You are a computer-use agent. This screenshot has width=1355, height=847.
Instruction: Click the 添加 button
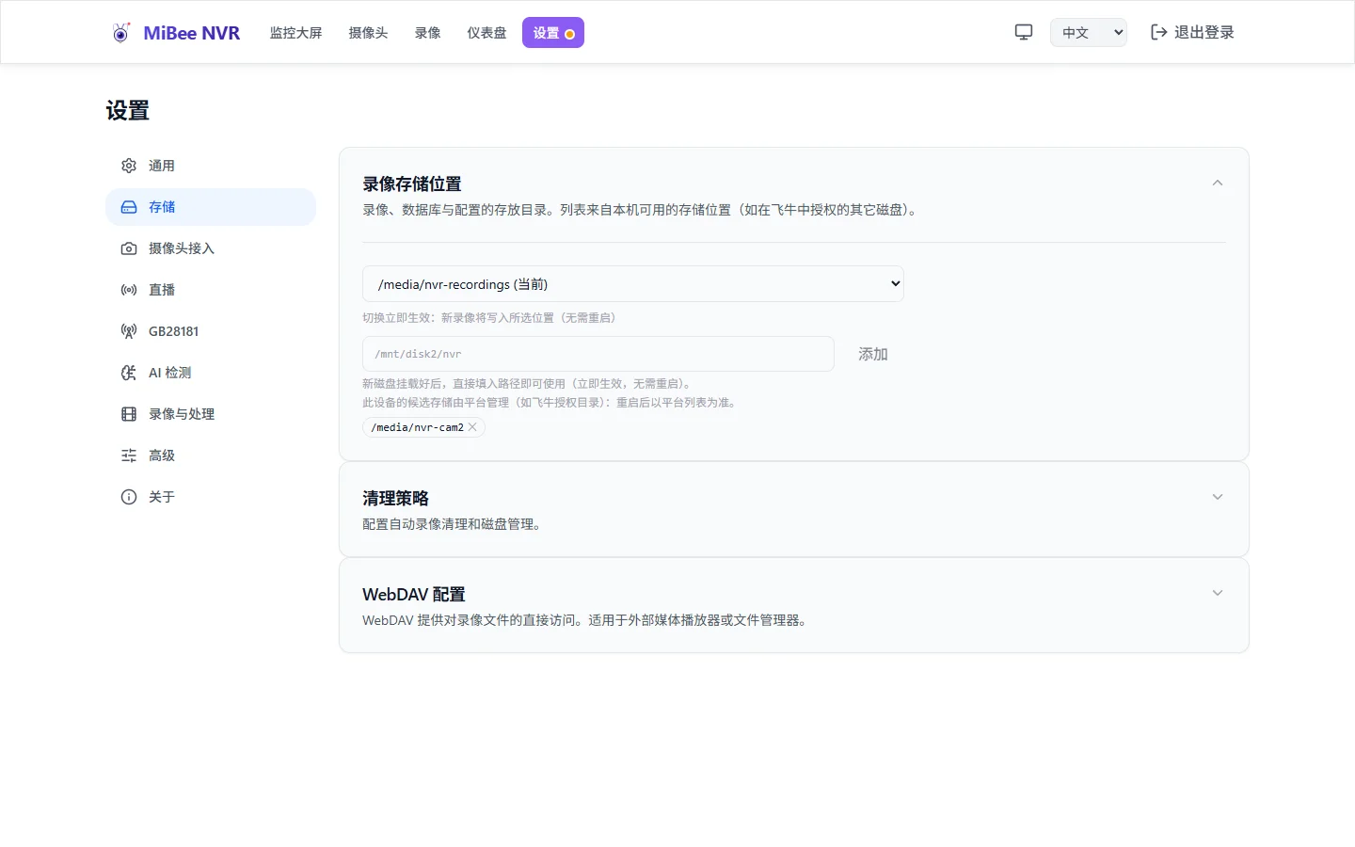(x=873, y=354)
